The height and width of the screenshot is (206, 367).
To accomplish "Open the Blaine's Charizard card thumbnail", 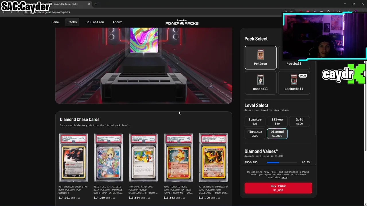I will pyautogui.click(x=214, y=157).
